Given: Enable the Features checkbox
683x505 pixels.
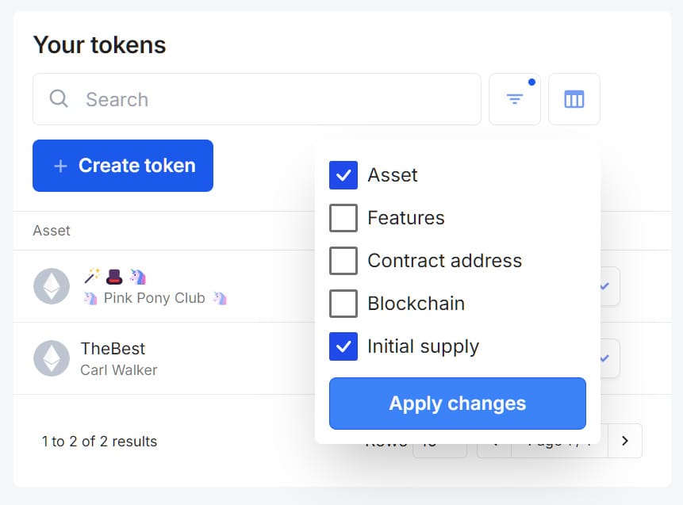Looking at the screenshot, I should click(x=342, y=217).
